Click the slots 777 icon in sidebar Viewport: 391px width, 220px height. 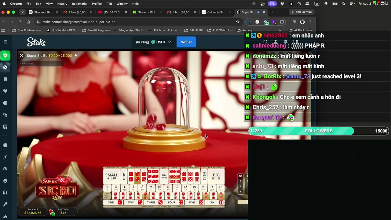tap(5, 169)
